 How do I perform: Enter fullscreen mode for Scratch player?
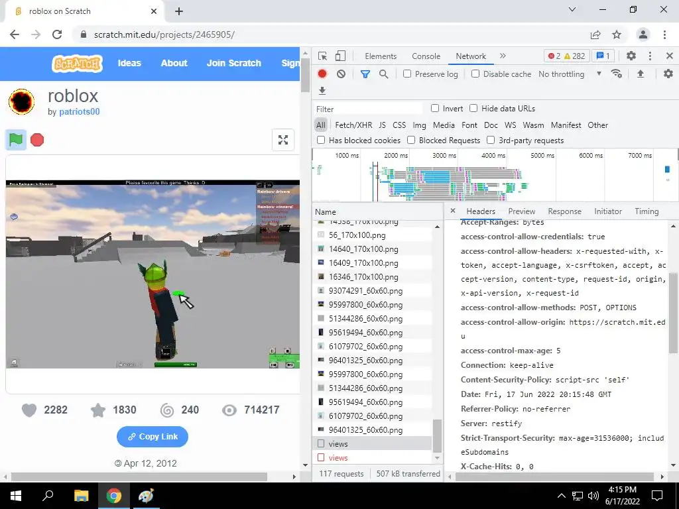point(282,140)
